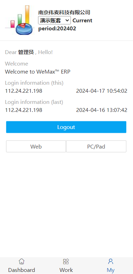Screen dimensions: 133x274
Task: Click the company name 南京伟麦科技有限公司
Action: (x=64, y=12)
